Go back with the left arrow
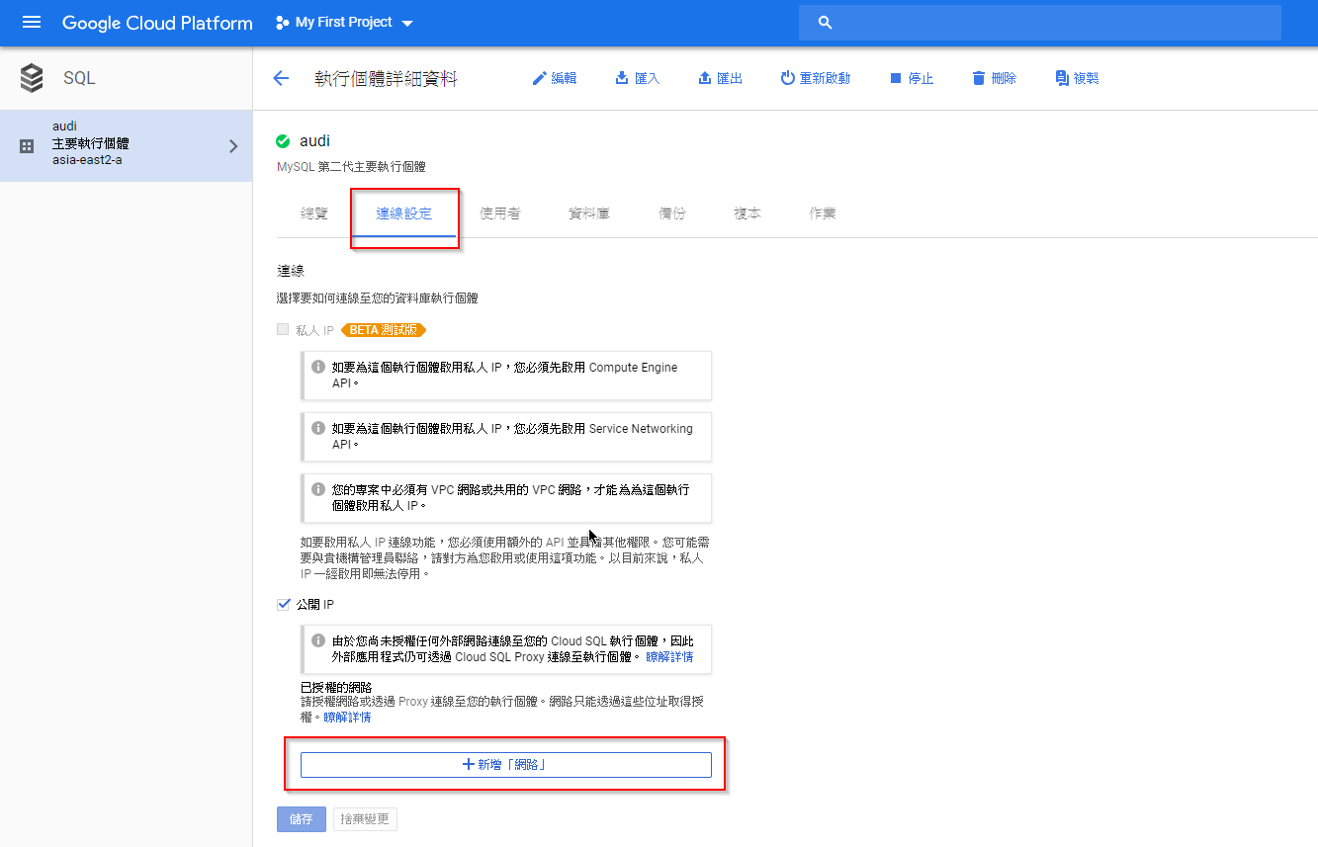The height and width of the screenshot is (847, 1318). (281, 78)
